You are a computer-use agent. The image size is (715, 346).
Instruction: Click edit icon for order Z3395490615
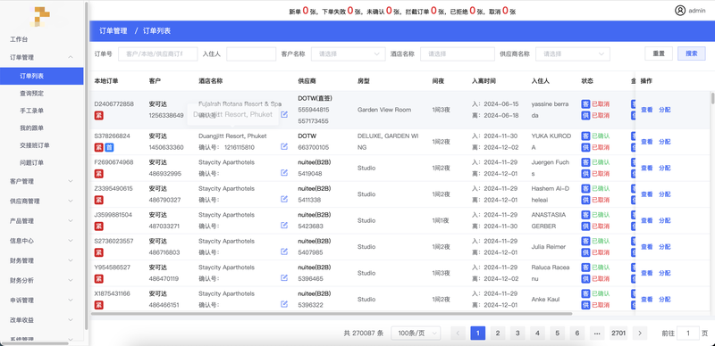[284, 199]
